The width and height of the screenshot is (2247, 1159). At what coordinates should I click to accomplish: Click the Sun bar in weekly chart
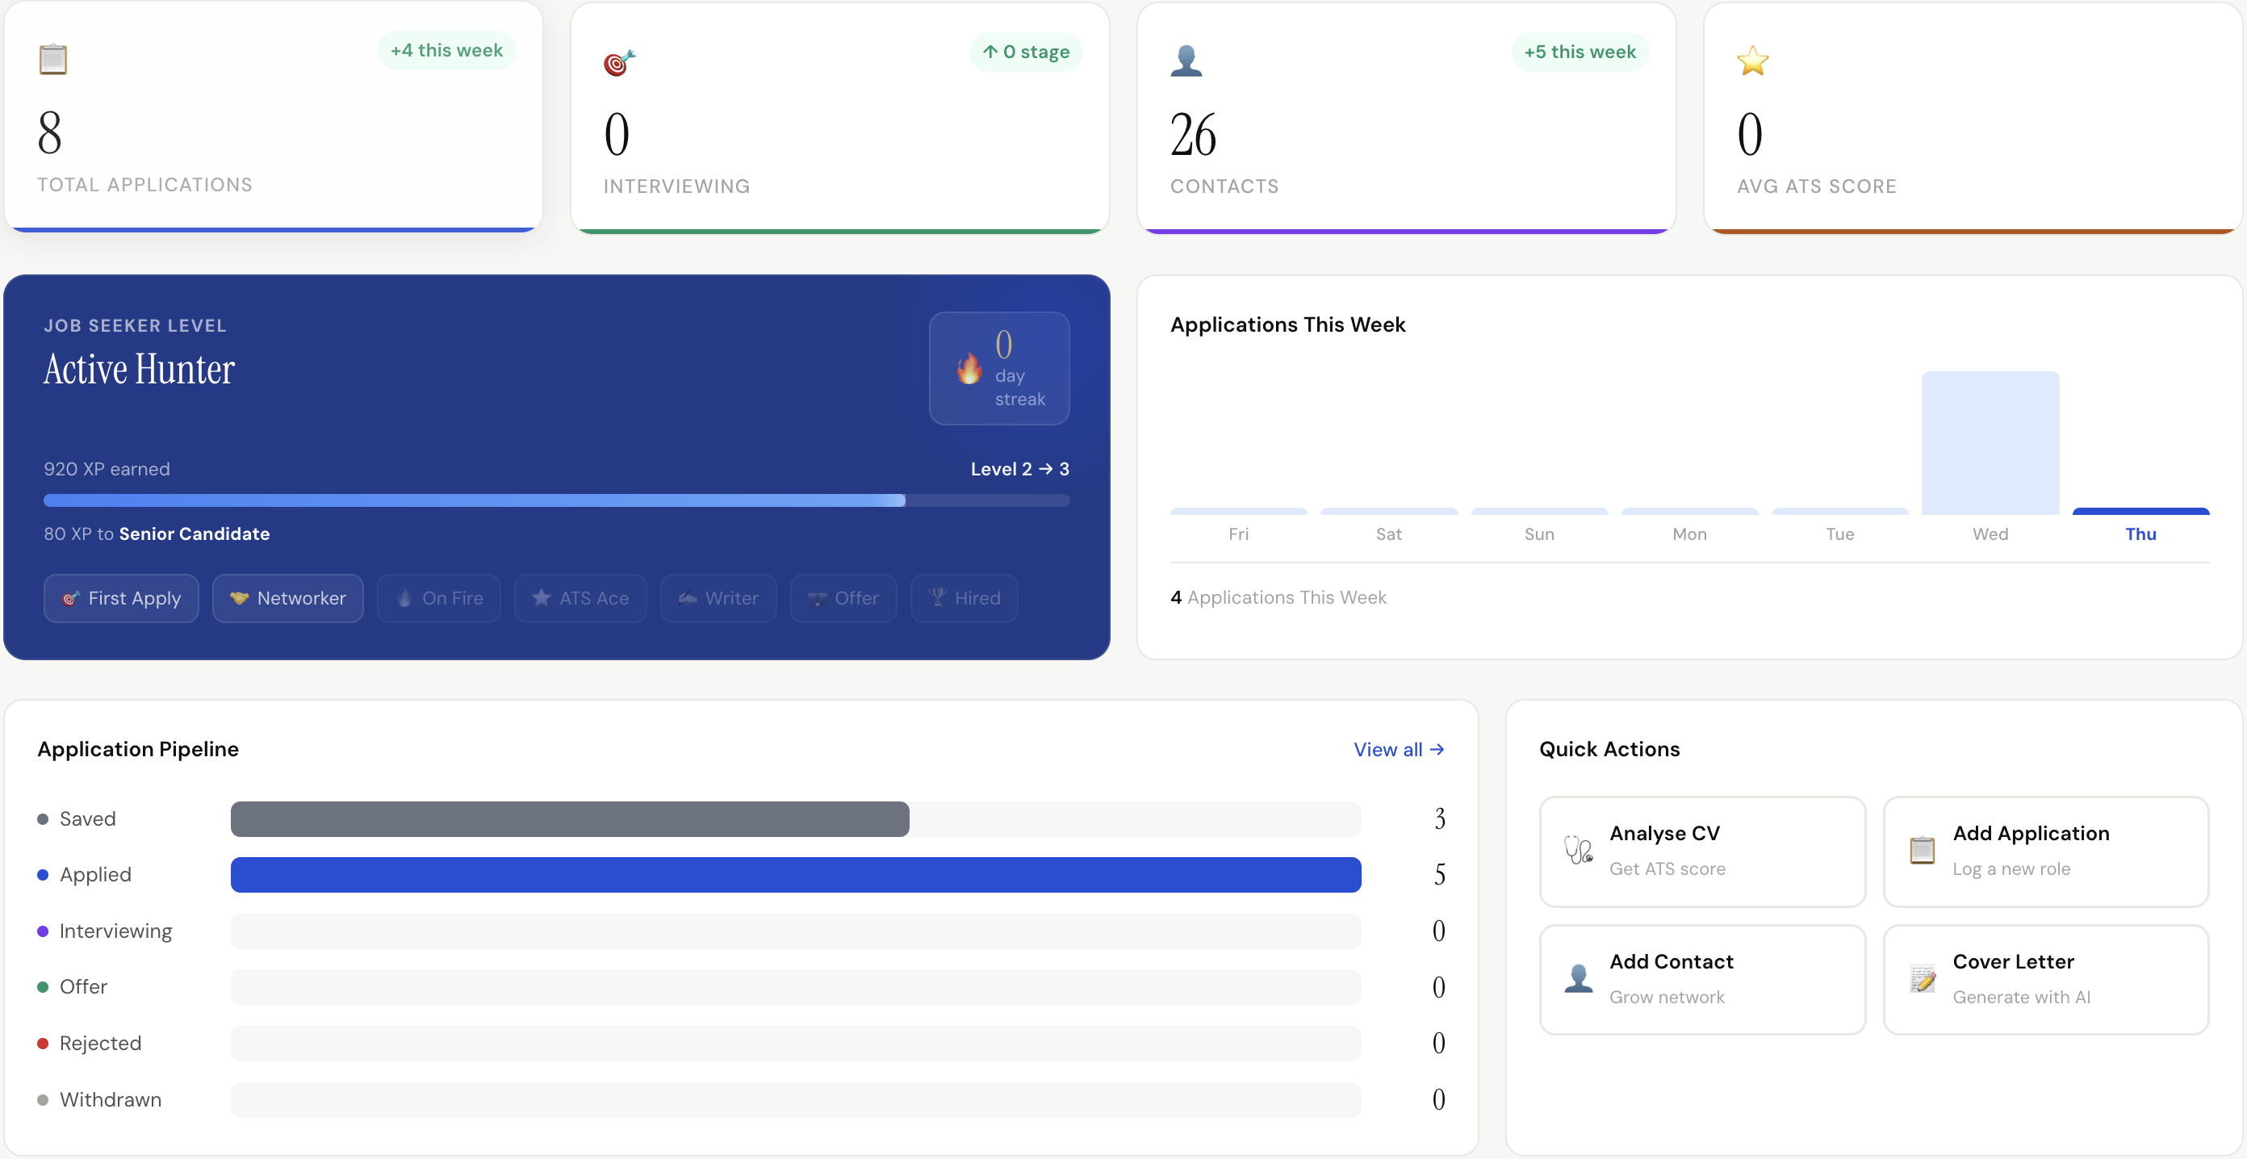click(1538, 511)
